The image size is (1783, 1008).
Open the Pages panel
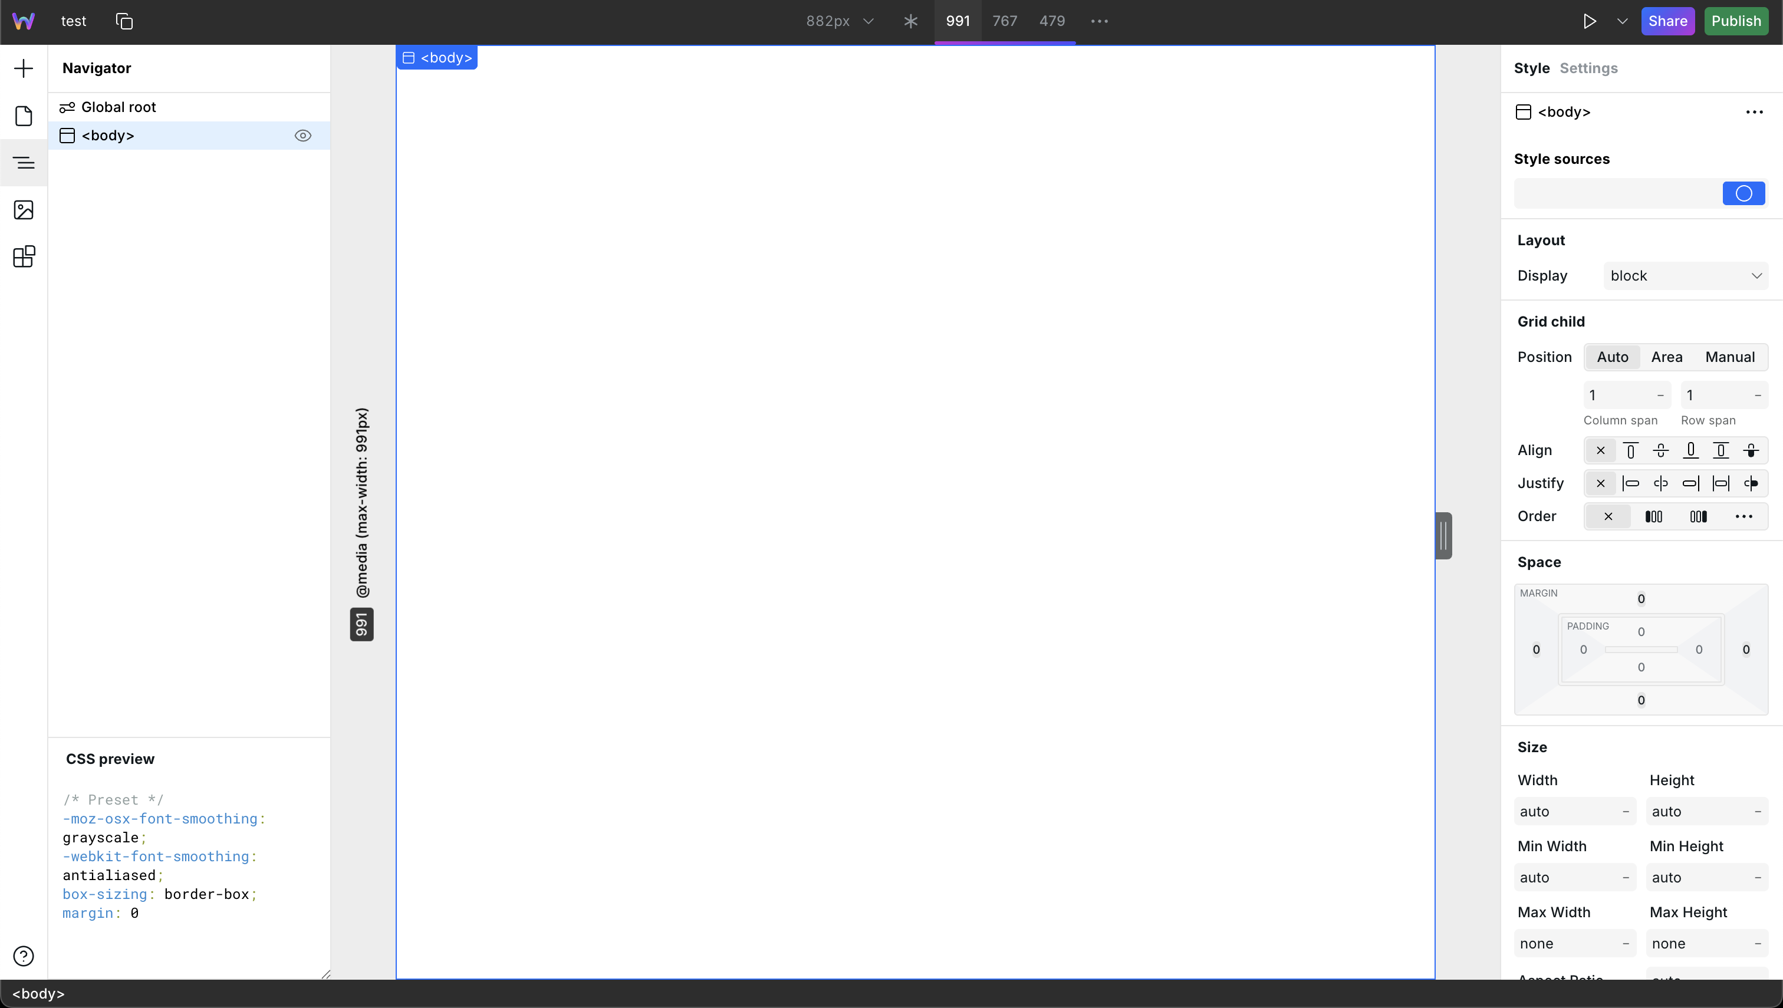(x=24, y=116)
